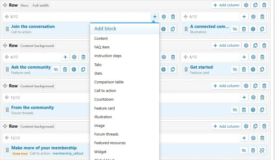Delete the Ask the community block
Viewport: 275px width, 160px height.
(65, 69)
